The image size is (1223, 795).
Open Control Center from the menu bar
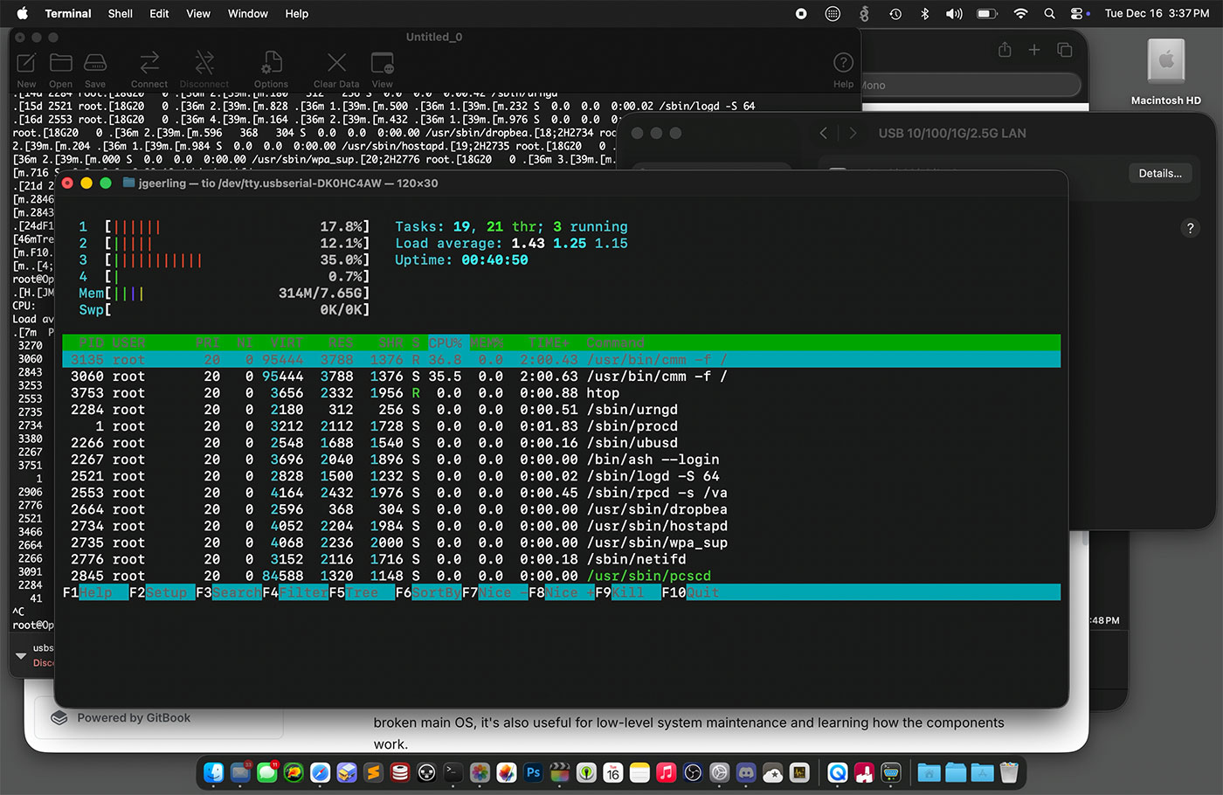pos(1078,13)
